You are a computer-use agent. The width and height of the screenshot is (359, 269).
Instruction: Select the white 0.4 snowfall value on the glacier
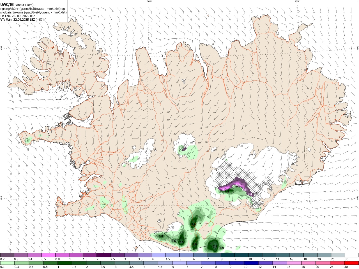[x=250, y=194]
